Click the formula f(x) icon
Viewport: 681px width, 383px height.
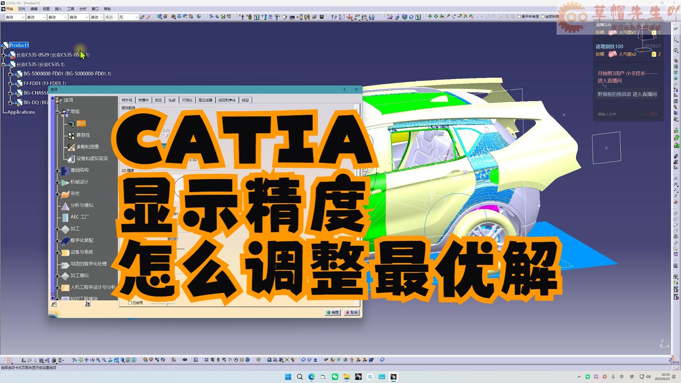click(23, 360)
